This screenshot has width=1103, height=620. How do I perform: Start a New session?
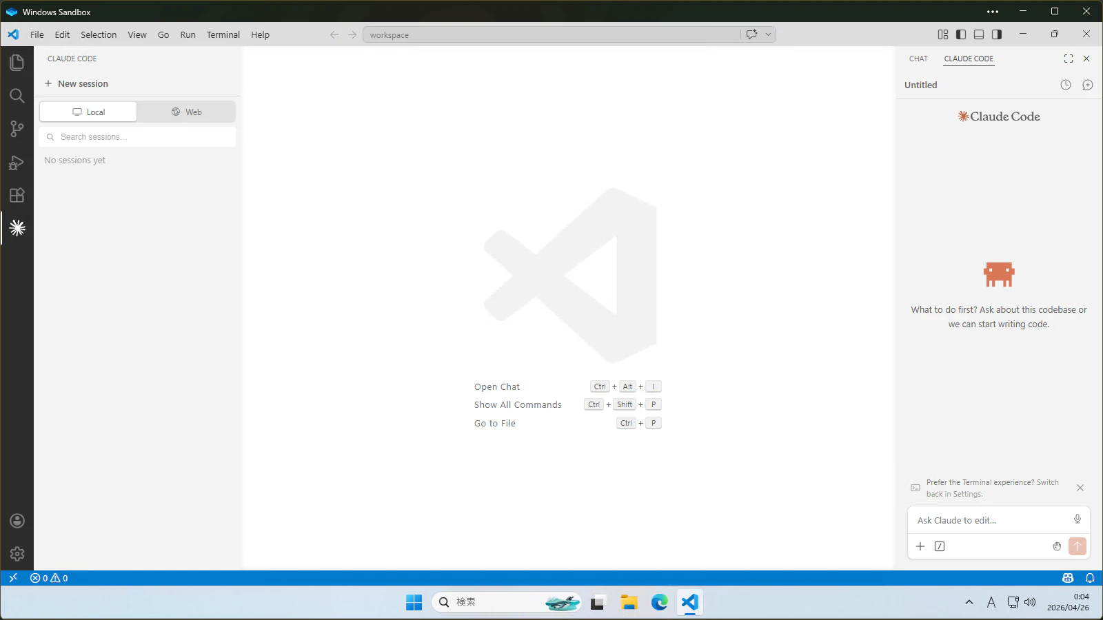[77, 83]
